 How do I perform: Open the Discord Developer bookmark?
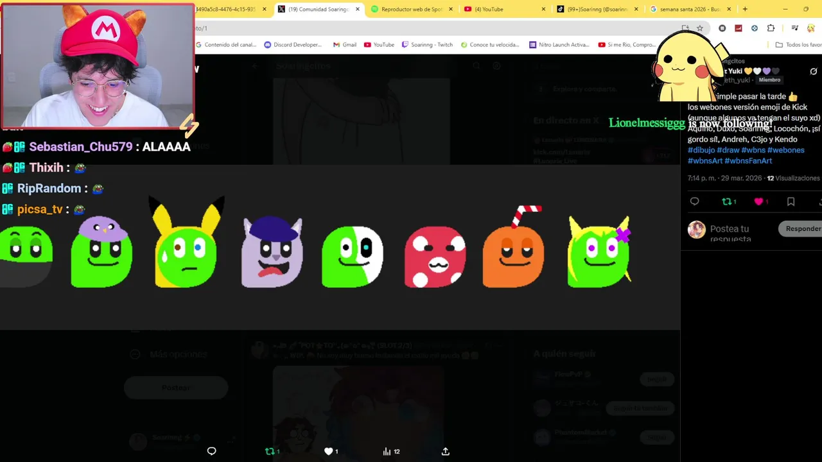coord(293,45)
